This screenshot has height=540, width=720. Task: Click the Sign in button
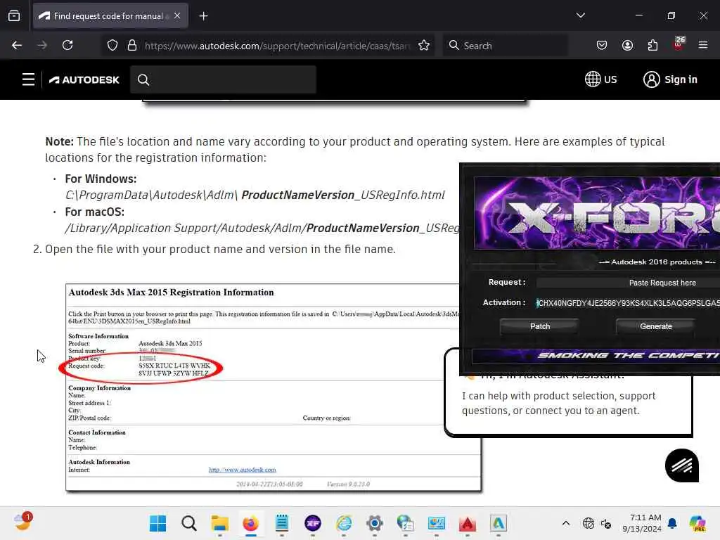[670, 79]
